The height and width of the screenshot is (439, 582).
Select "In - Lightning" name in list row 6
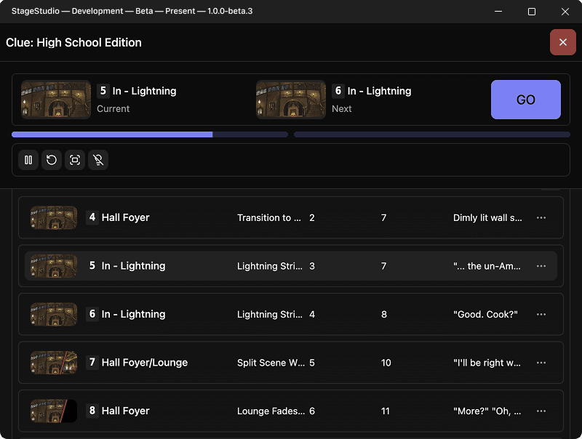(x=133, y=314)
